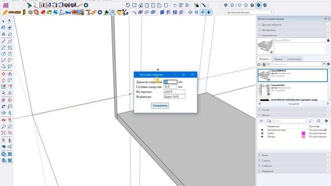Select the Line pencil tool
The height and width of the screenshot is (186, 331).
pyautogui.click(x=4, y=41)
